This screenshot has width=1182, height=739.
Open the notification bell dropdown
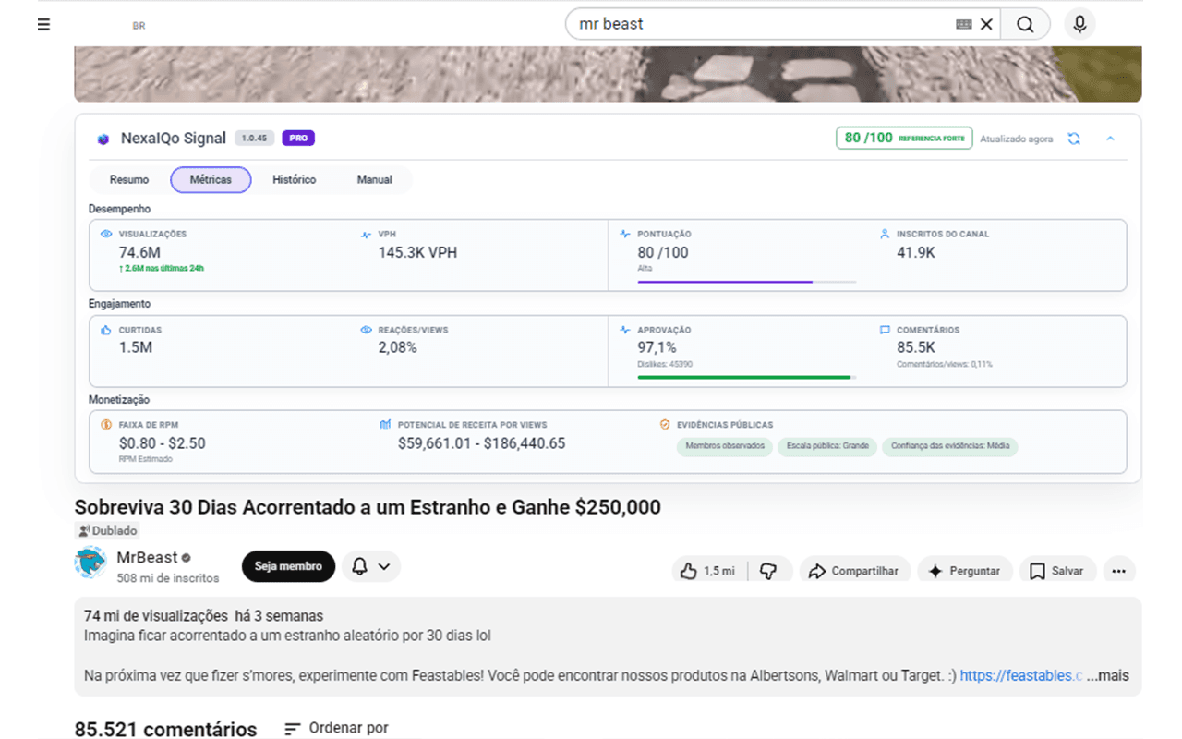click(371, 566)
